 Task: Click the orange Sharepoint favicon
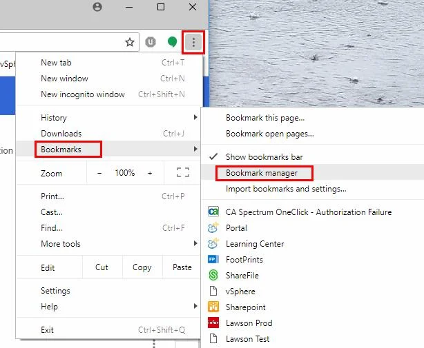pos(213,307)
